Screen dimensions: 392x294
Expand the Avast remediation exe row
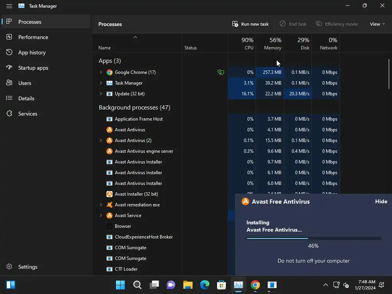[x=101, y=204]
